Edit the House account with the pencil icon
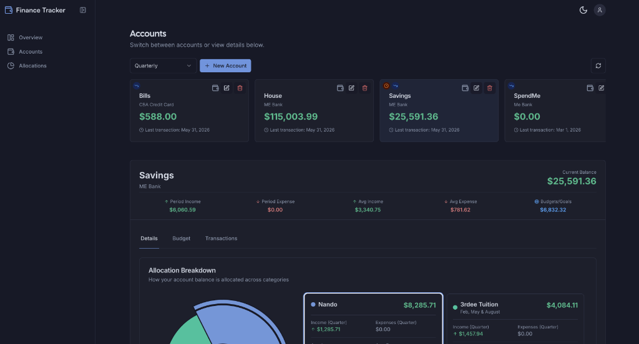 pyautogui.click(x=351, y=88)
